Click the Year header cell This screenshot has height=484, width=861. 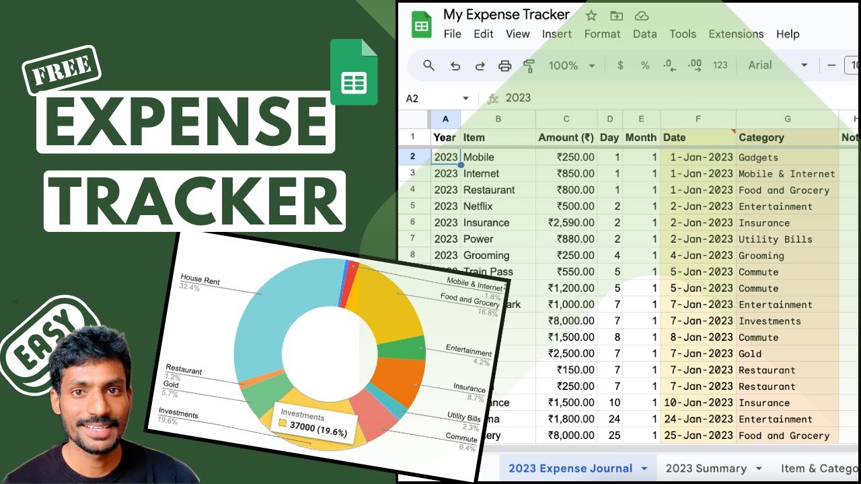[445, 137]
